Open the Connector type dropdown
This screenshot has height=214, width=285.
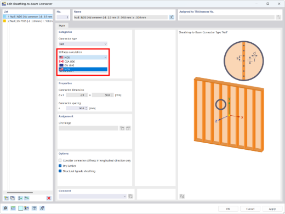(83, 44)
